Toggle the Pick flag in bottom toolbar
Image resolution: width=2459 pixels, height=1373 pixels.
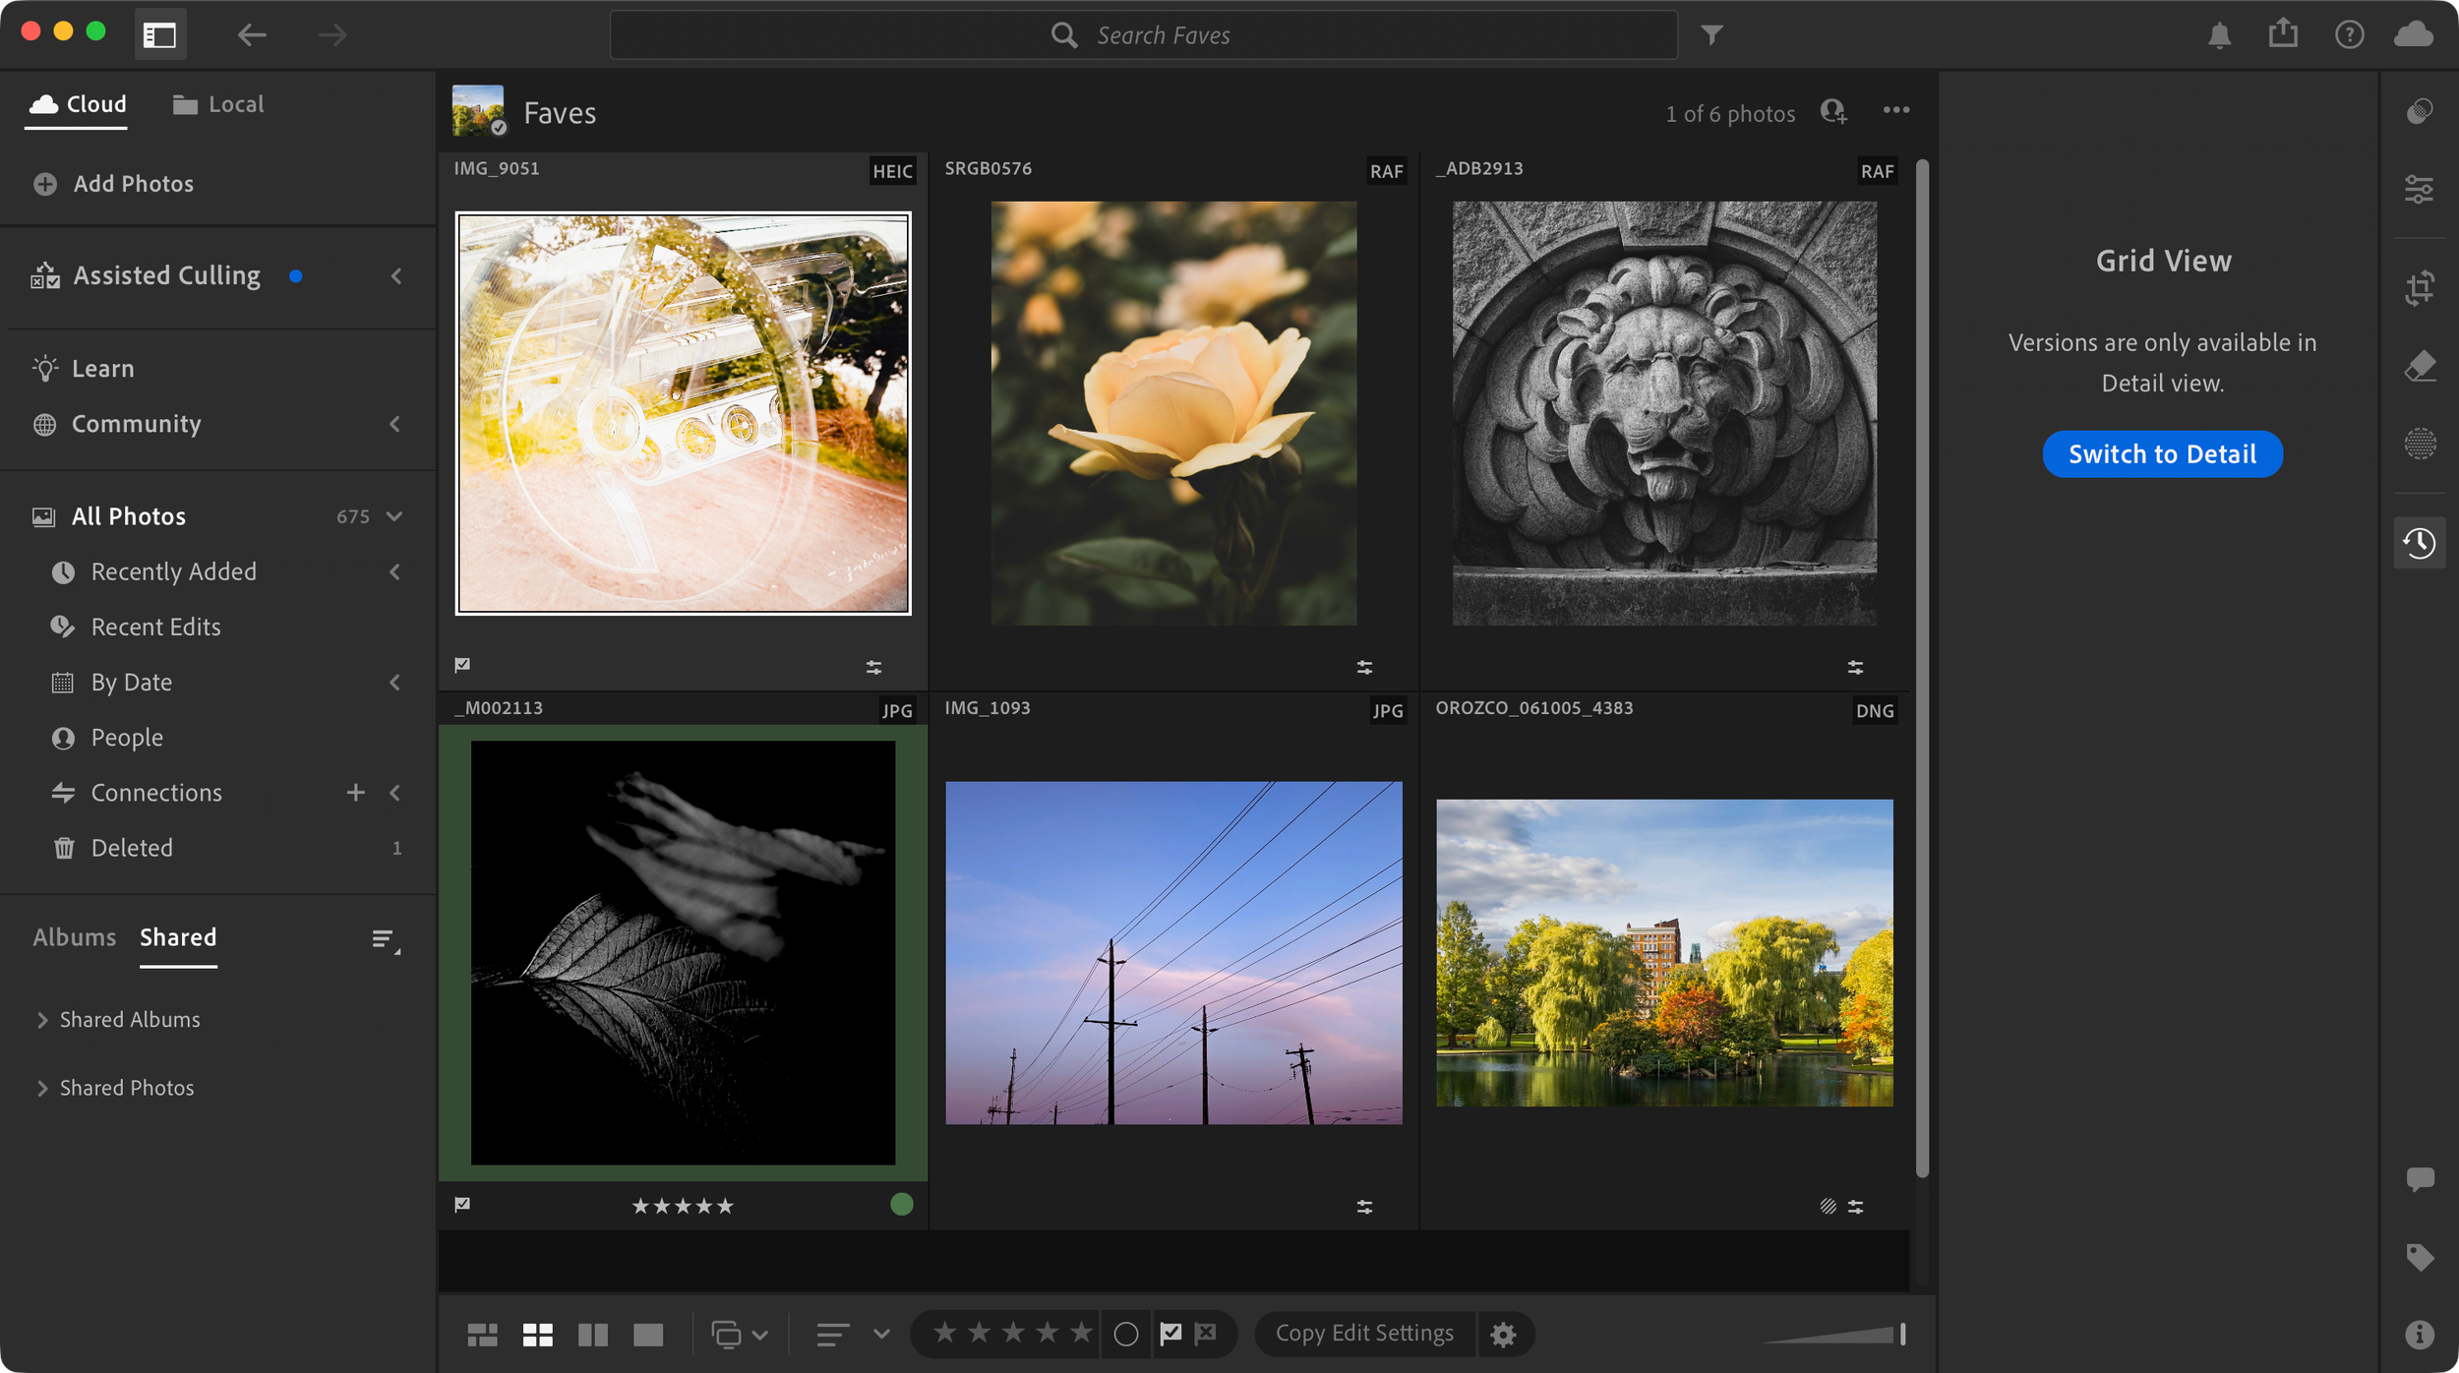point(1170,1334)
